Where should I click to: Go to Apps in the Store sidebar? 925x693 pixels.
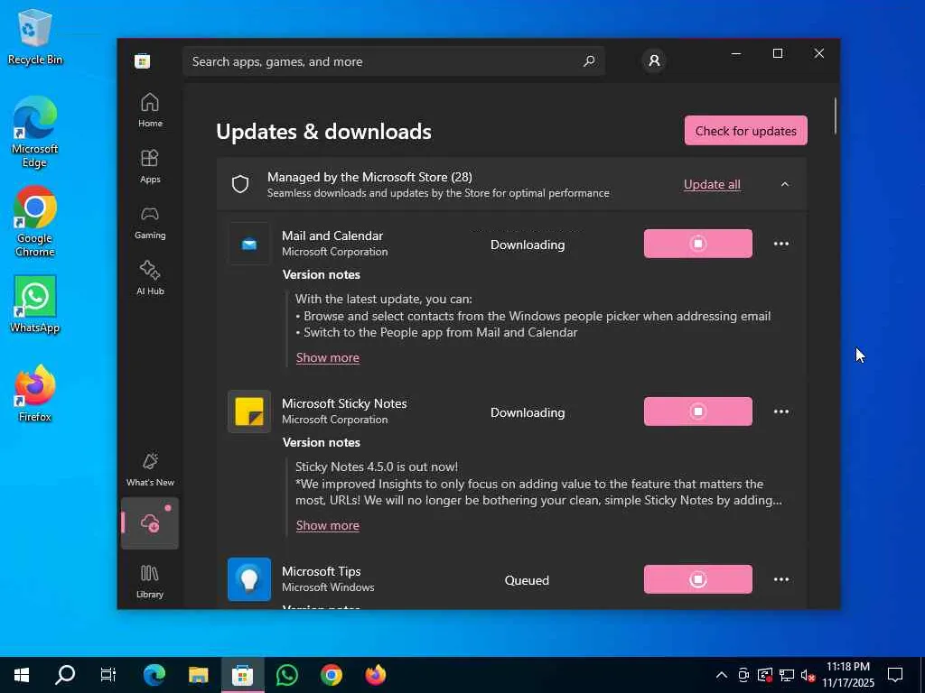pyautogui.click(x=150, y=166)
